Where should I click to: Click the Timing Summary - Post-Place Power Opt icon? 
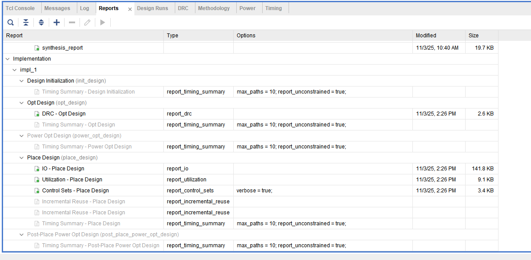point(37,246)
